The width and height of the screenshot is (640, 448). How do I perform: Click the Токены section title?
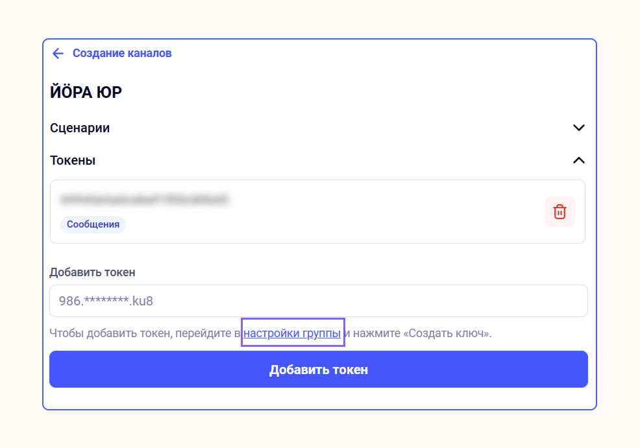click(73, 160)
